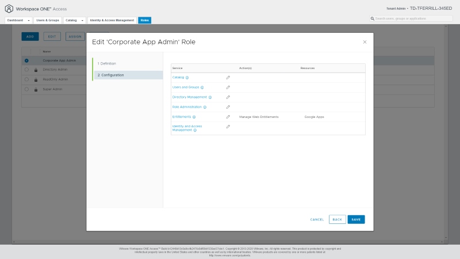This screenshot has height=259, width=460.
Task: Click the Super Admin row name
Action: coord(52,89)
